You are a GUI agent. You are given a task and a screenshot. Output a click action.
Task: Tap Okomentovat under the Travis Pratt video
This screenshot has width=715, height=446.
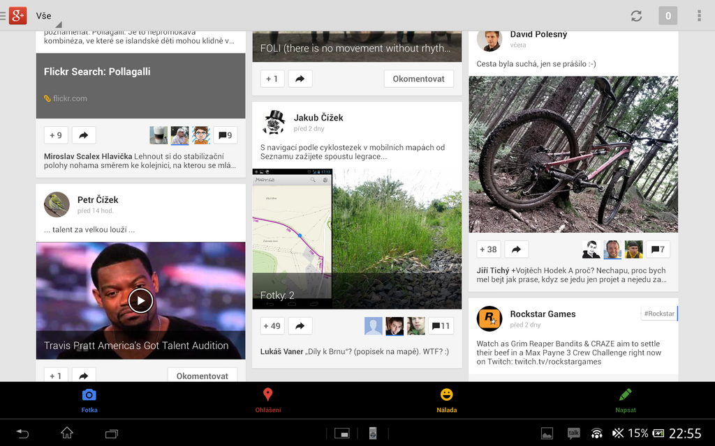[x=202, y=375]
